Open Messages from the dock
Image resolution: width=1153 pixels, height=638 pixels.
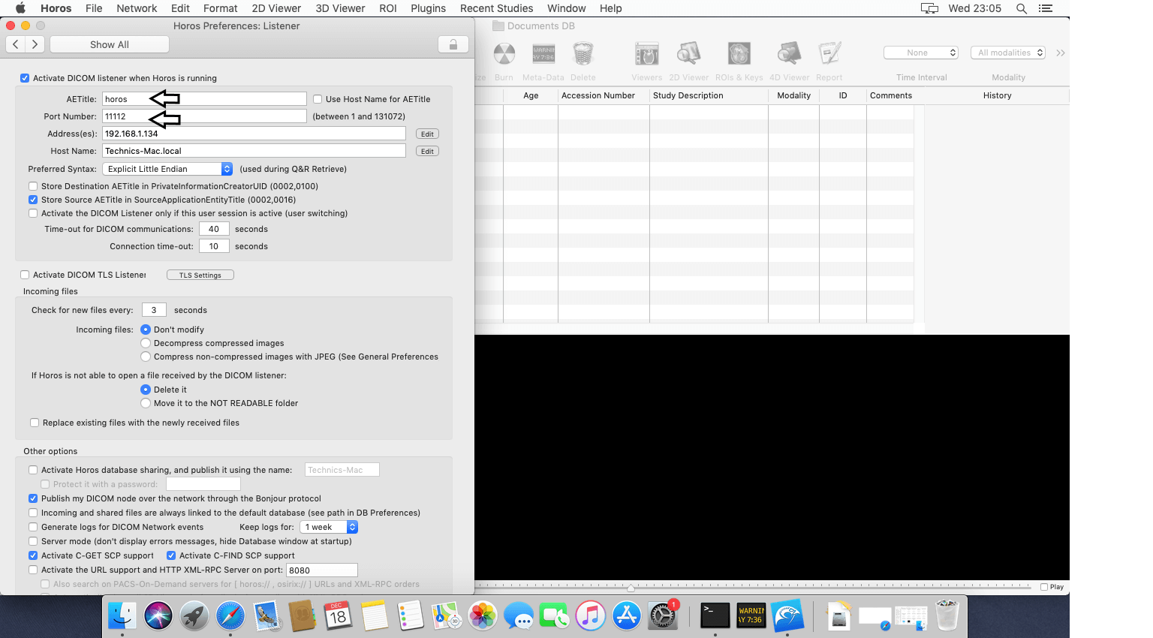coord(519,616)
